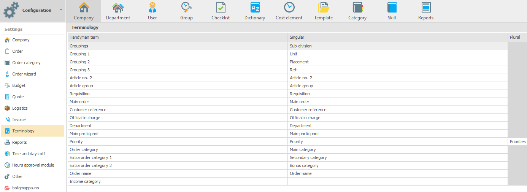Edit the Sub-division singular cell

tap(398, 46)
